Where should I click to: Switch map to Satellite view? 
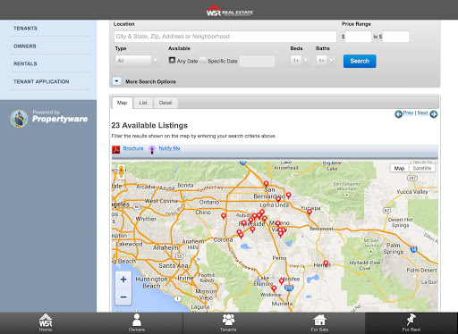point(422,168)
